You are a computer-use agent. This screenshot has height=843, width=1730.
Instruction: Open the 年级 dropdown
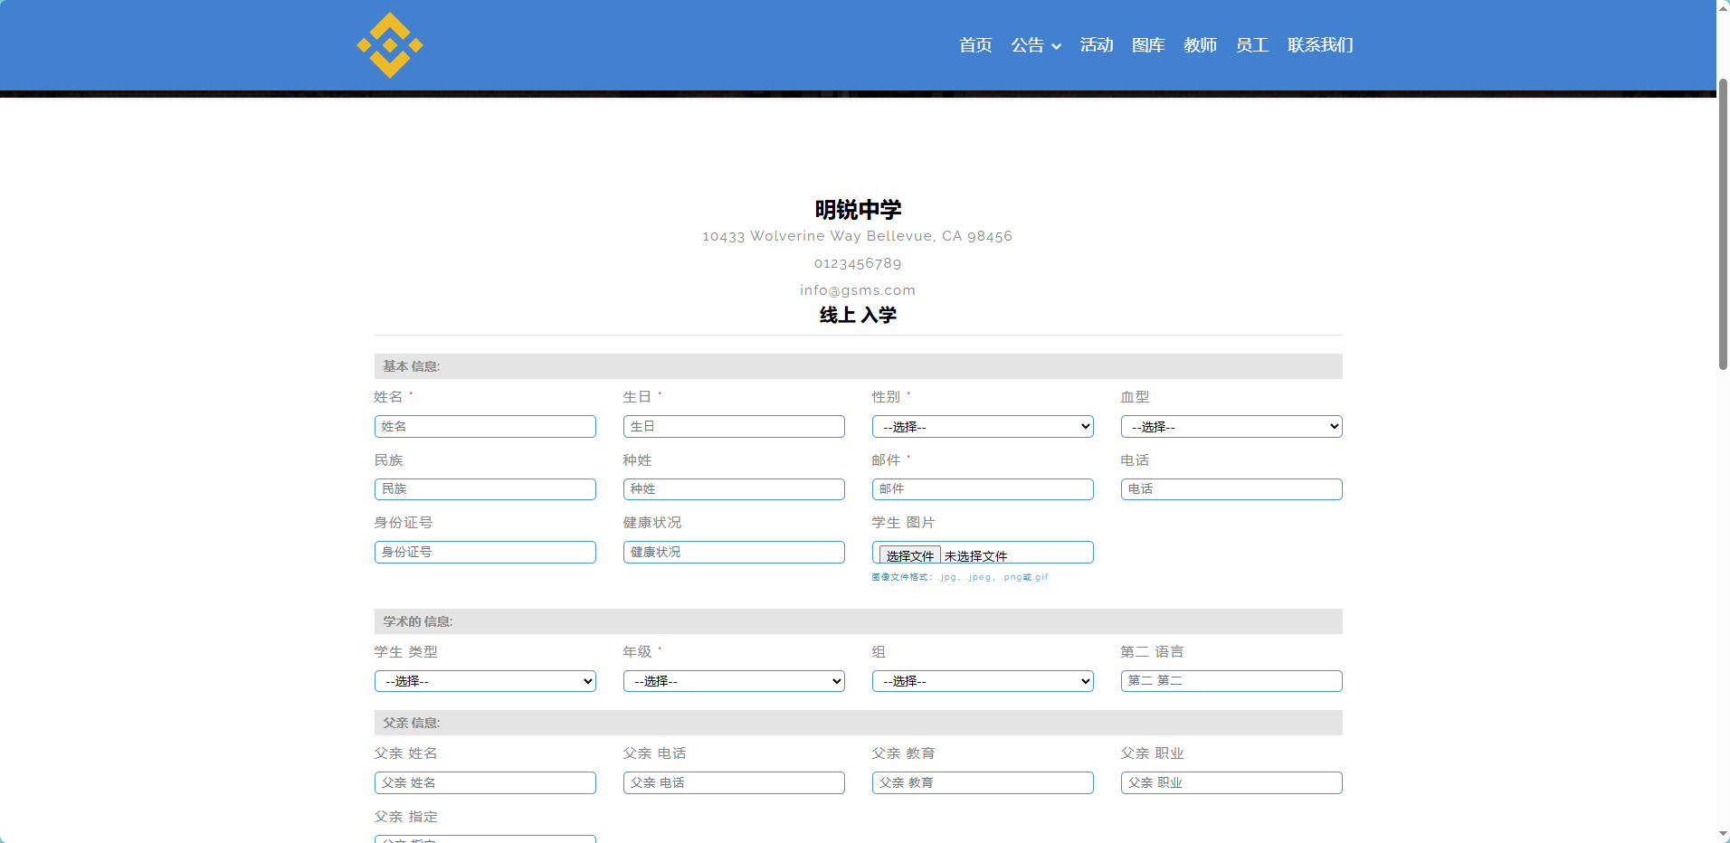(734, 681)
